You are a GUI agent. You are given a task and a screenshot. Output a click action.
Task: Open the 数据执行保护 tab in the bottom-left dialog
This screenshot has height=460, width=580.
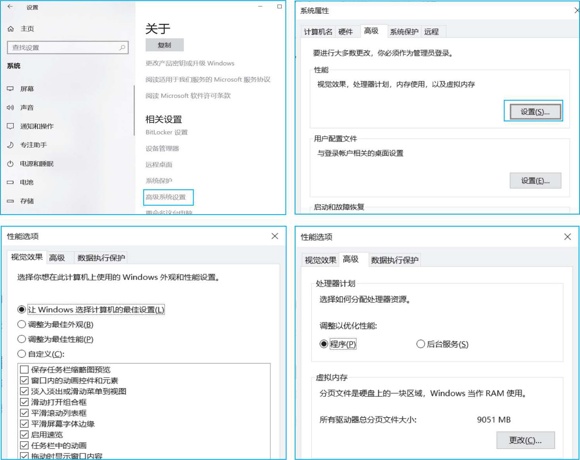coord(101,258)
